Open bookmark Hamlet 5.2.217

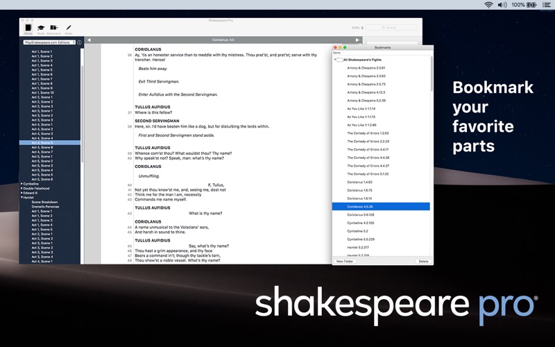point(358,248)
